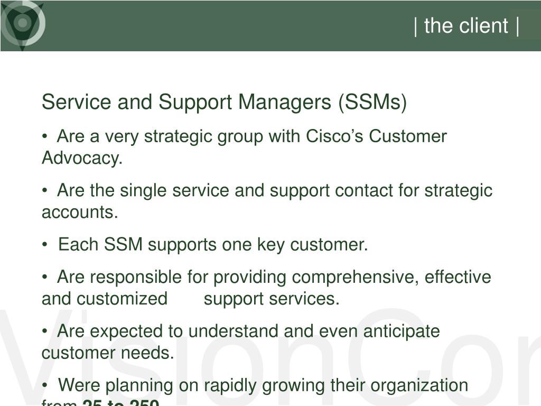Image resolution: width=541 pixels, height=406 pixels.
Task: Click the green header banner bar
Action: [270, 26]
